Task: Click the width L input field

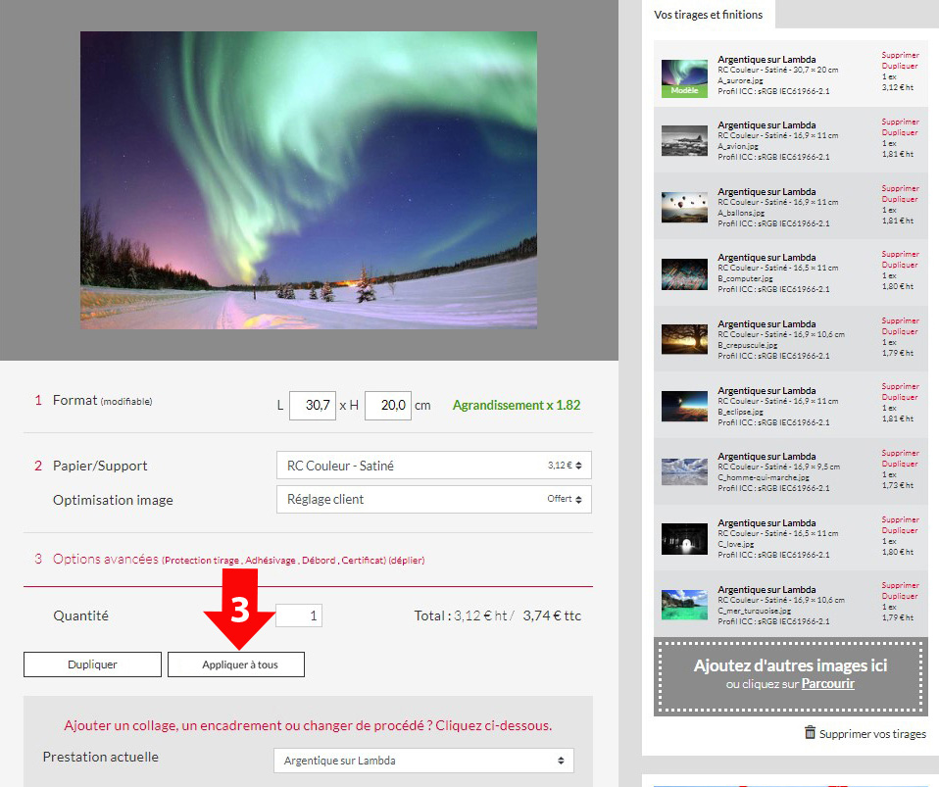Action: (x=313, y=406)
